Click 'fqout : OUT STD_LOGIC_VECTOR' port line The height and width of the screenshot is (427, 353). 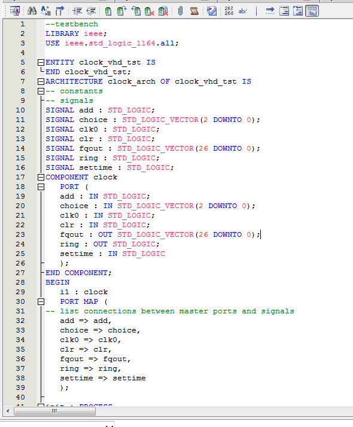tap(160, 234)
